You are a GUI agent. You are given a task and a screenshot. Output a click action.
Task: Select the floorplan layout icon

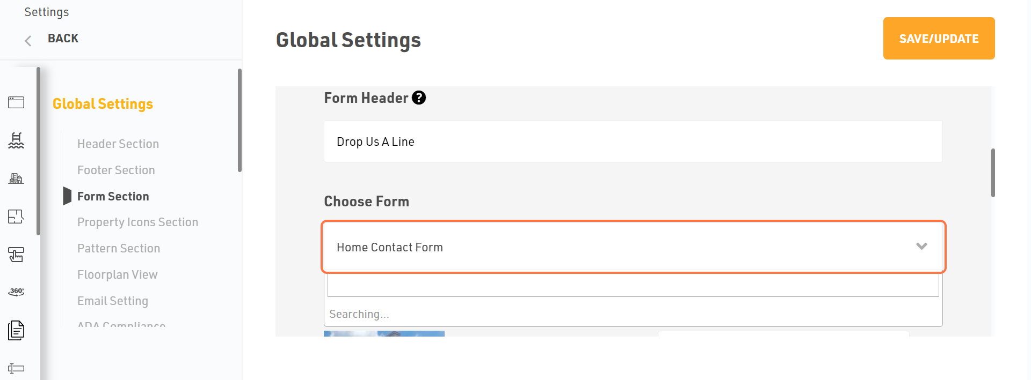click(x=16, y=217)
